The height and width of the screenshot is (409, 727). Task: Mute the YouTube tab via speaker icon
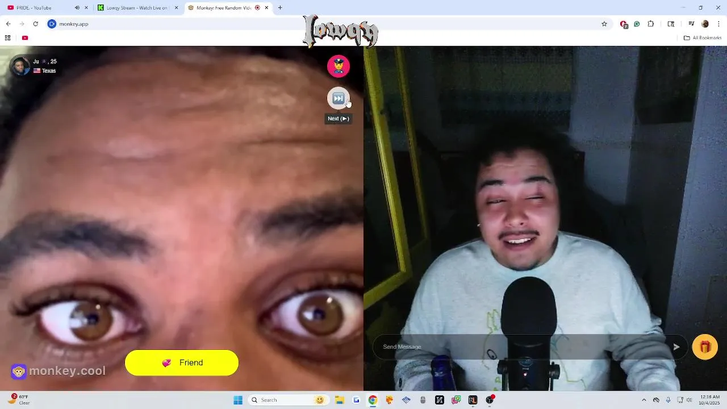click(x=77, y=7)
